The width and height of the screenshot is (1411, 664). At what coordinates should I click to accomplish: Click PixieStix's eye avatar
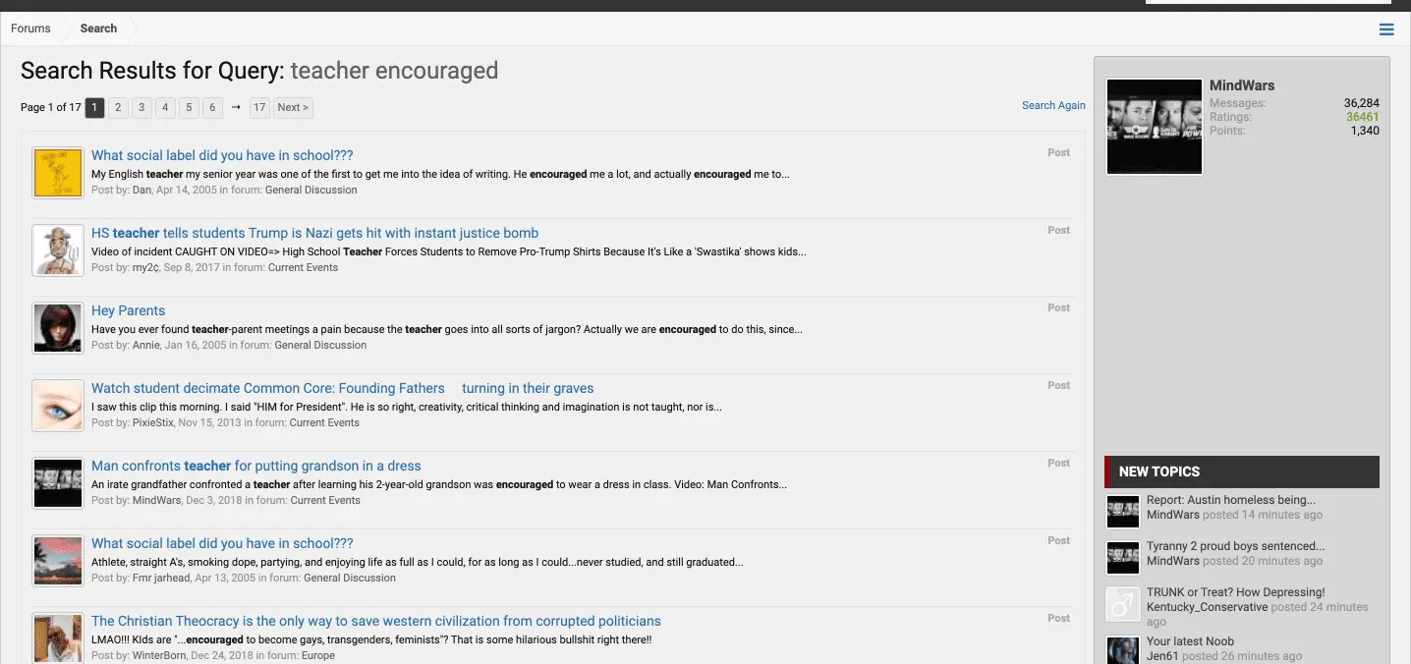click(57, 406)
